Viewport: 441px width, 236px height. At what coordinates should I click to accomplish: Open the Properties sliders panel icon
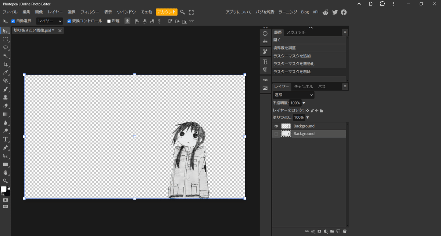265,41
